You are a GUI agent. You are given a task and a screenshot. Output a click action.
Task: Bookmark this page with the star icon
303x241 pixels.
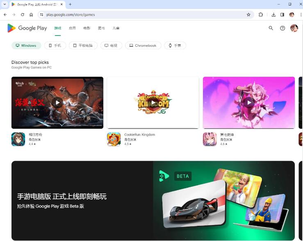(x=248, y=15)
